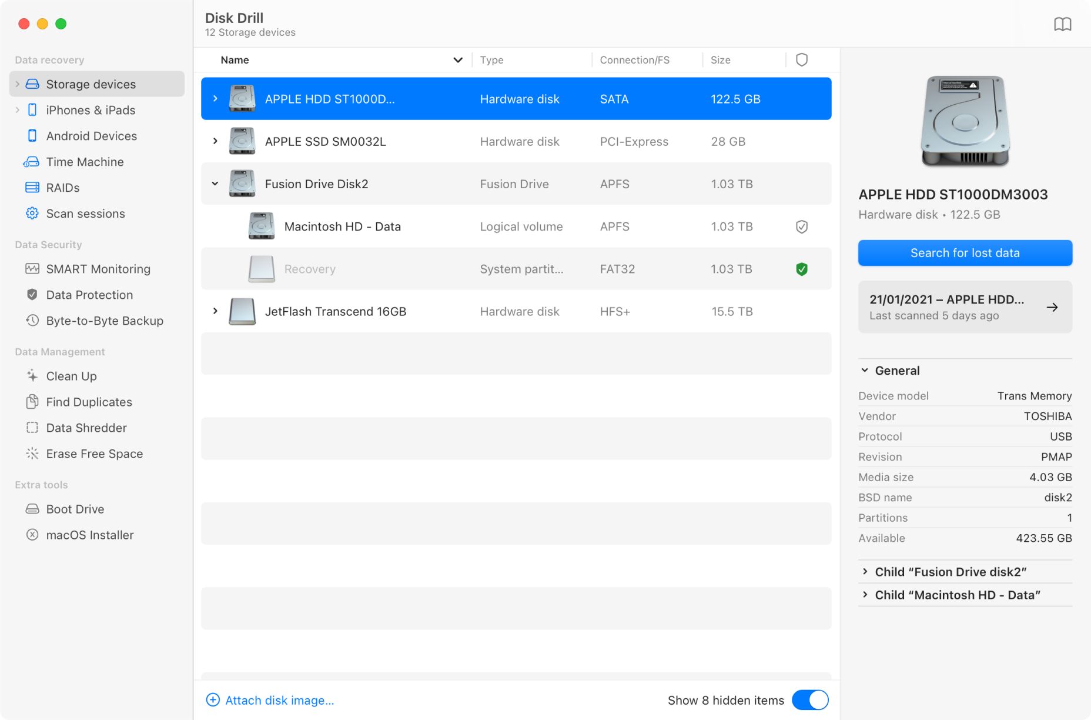The image size is (1091, 720).
Task: Open the Name column sort dropdown
Action: pos(458,59)
